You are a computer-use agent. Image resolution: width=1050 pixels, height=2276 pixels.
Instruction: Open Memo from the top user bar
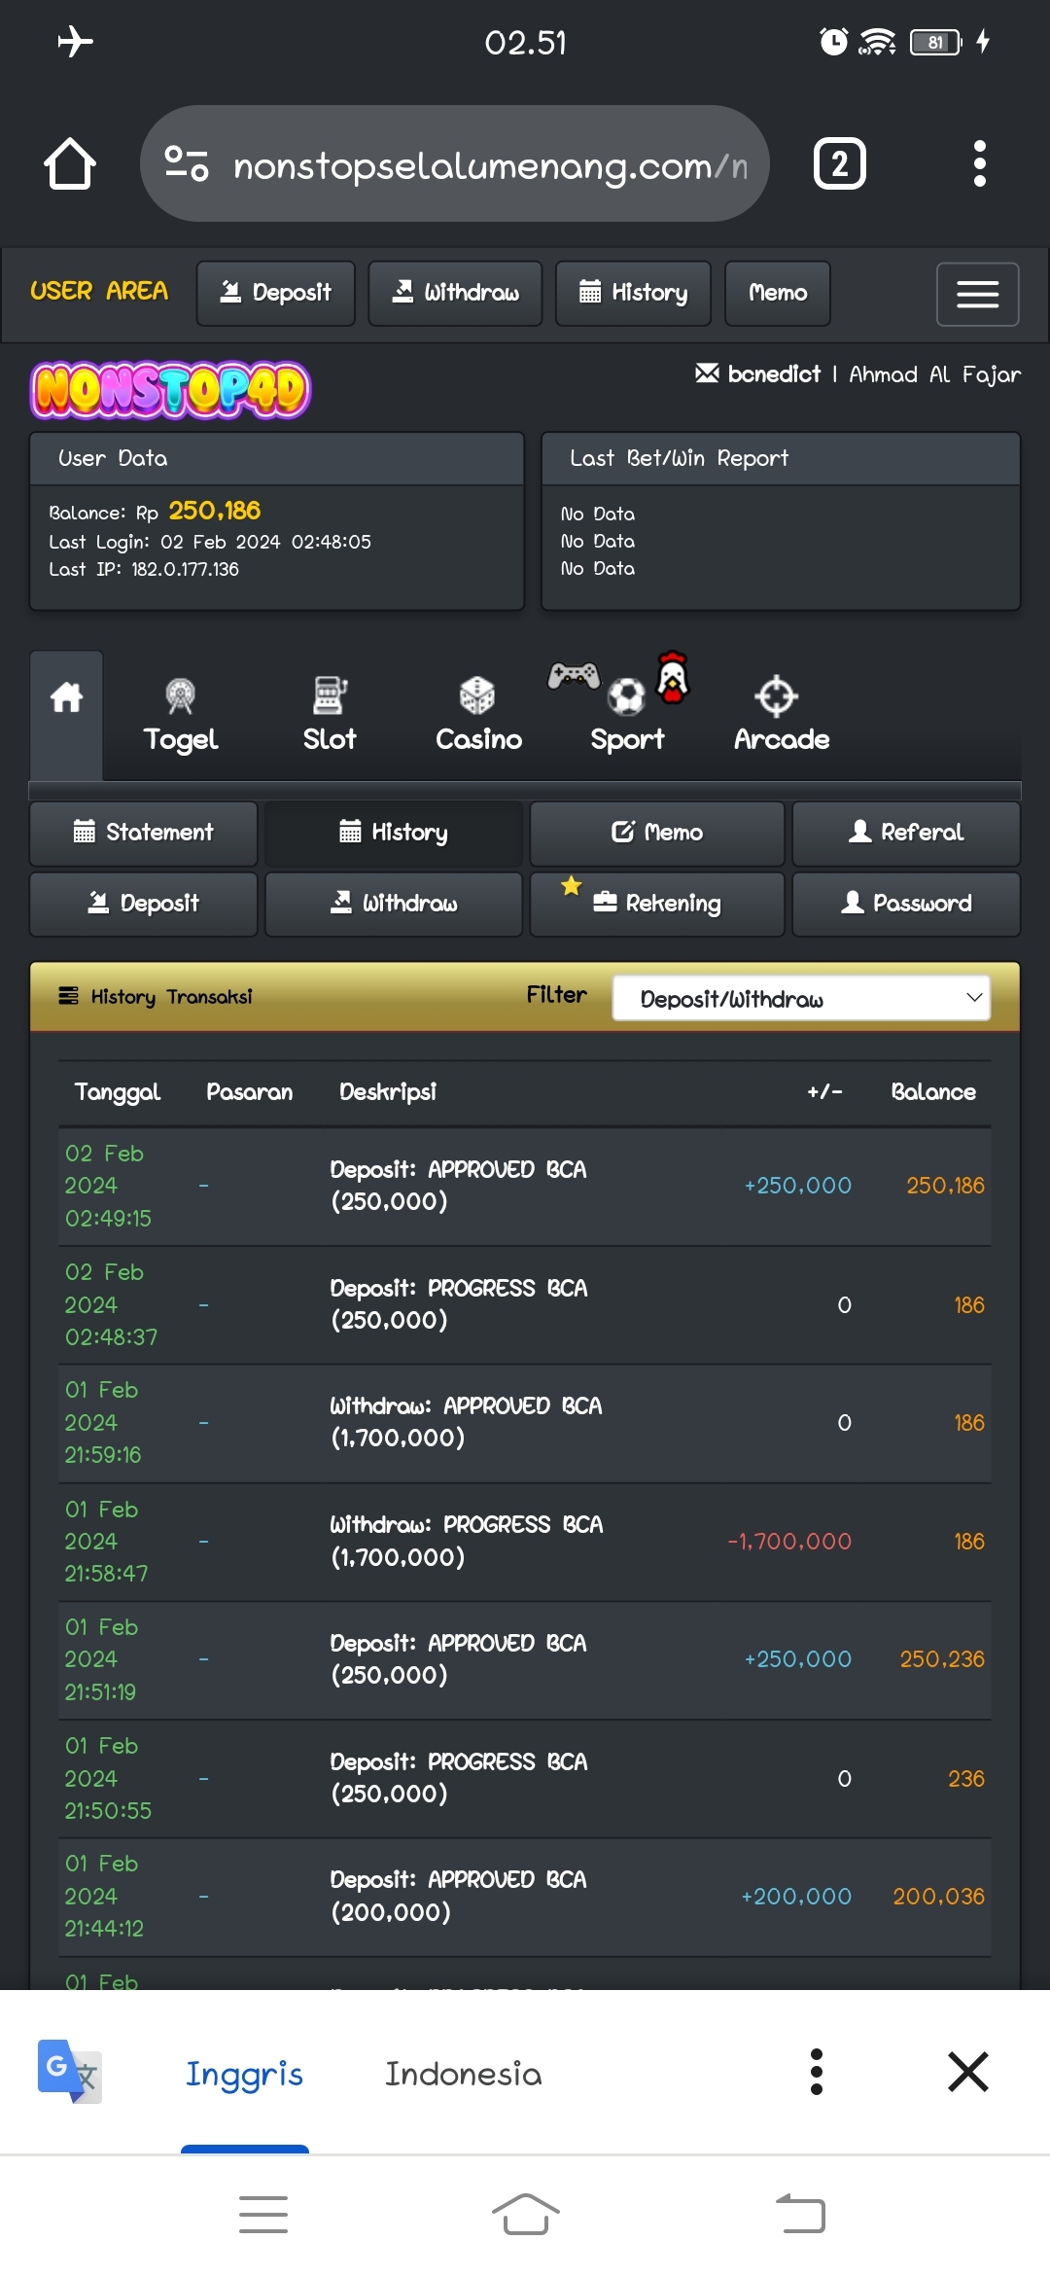coord(777,293)
